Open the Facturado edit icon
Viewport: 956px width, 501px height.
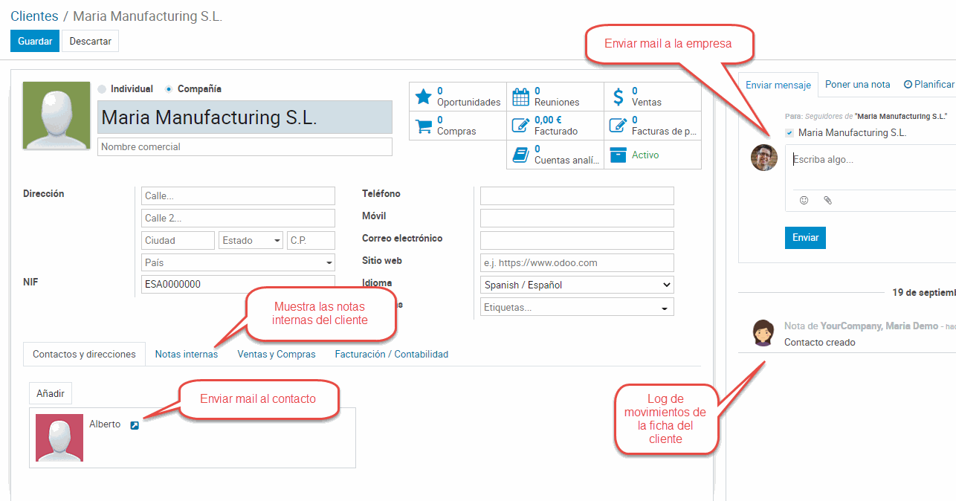(x=521, y=126)
